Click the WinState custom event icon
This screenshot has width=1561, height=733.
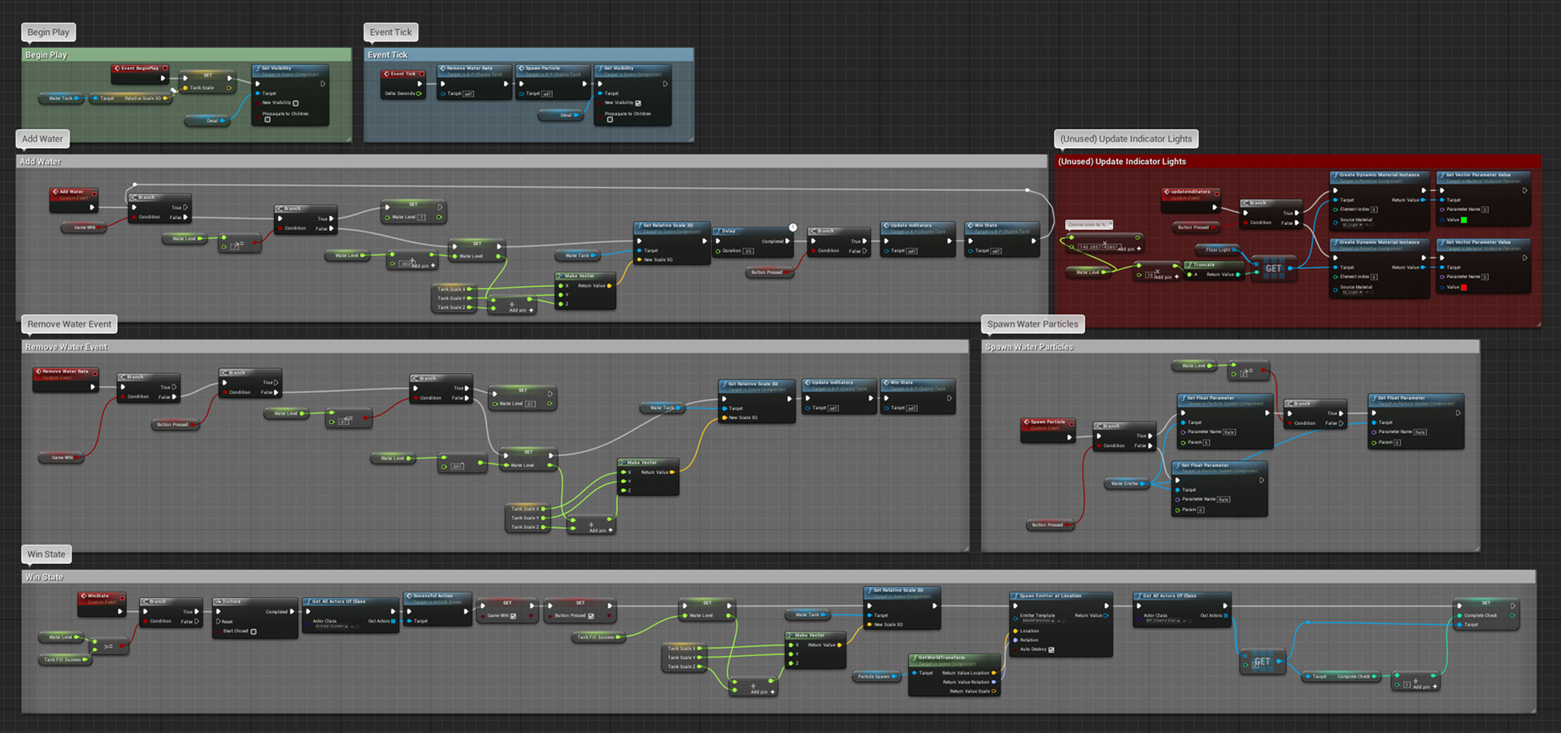tap(84, 596)
